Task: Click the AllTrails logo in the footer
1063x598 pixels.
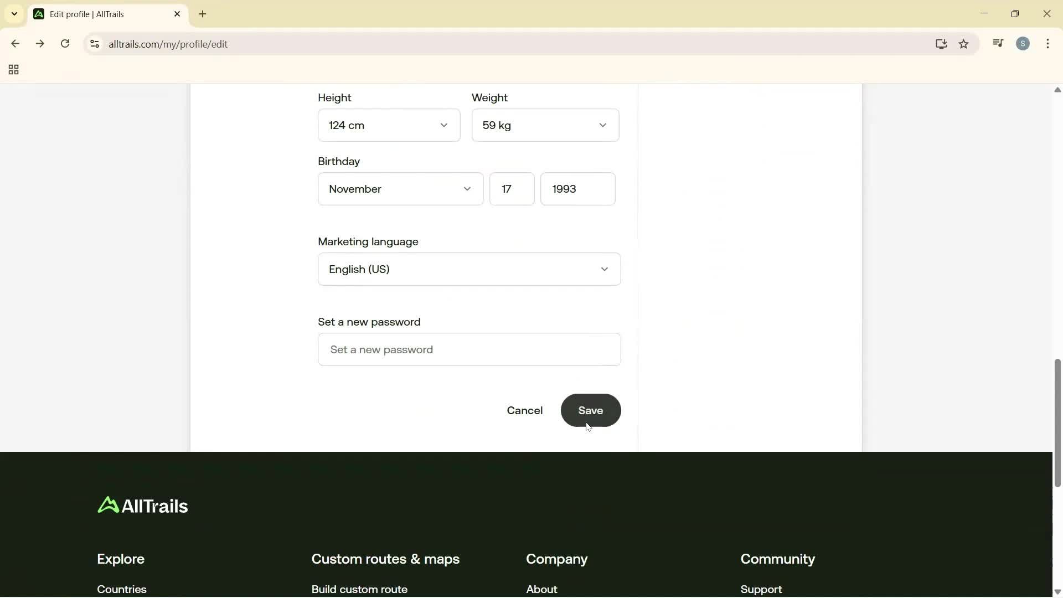Action: [x=143, y=505]
